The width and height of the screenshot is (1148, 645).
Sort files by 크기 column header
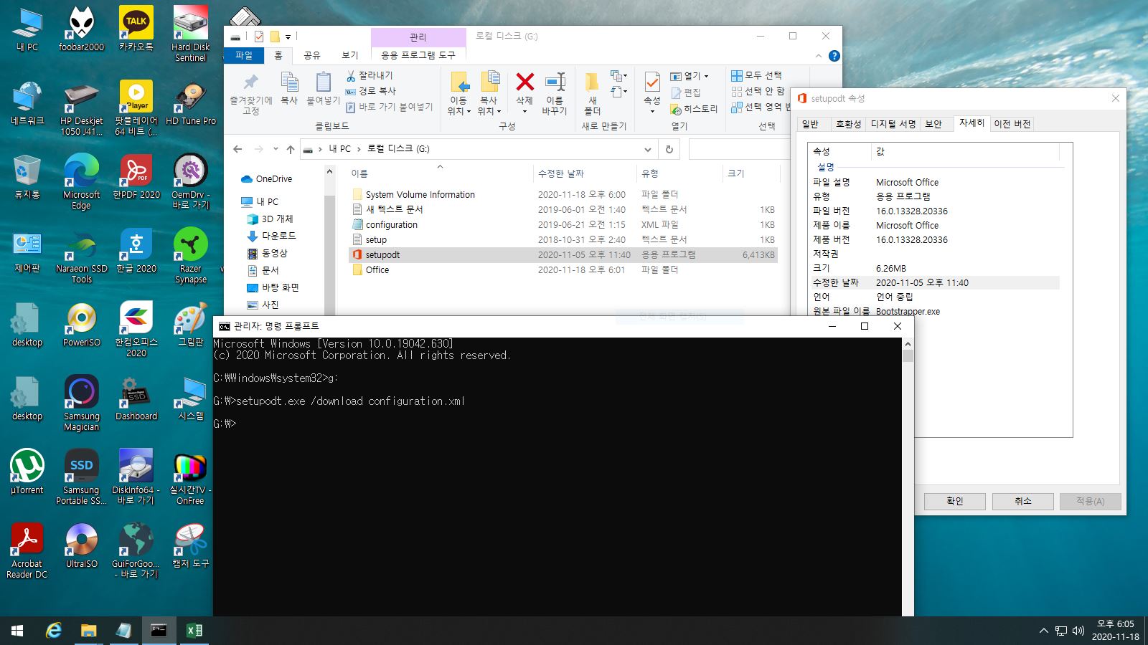[x=751, y=173]
